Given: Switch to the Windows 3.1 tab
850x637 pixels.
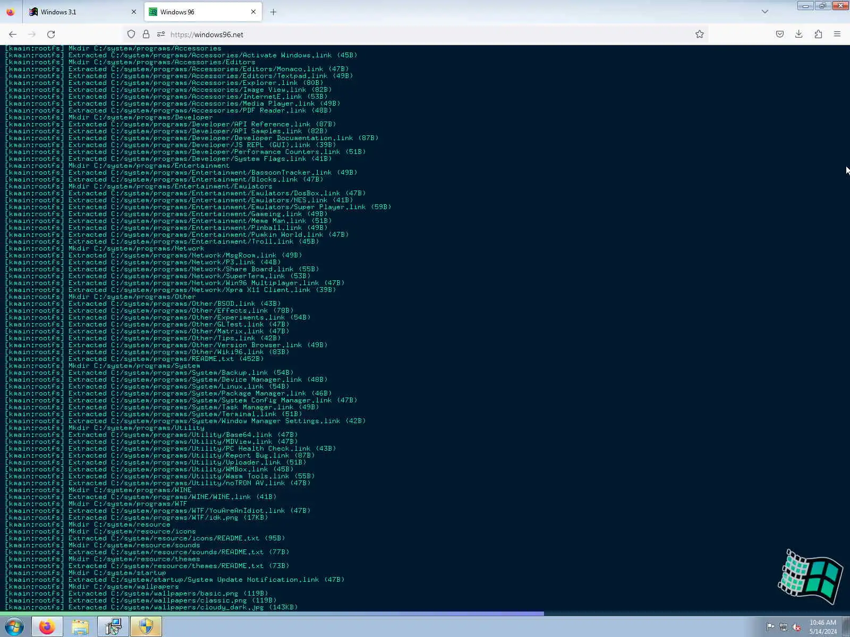Looking at the screenshot, I should tap(82, 12).
